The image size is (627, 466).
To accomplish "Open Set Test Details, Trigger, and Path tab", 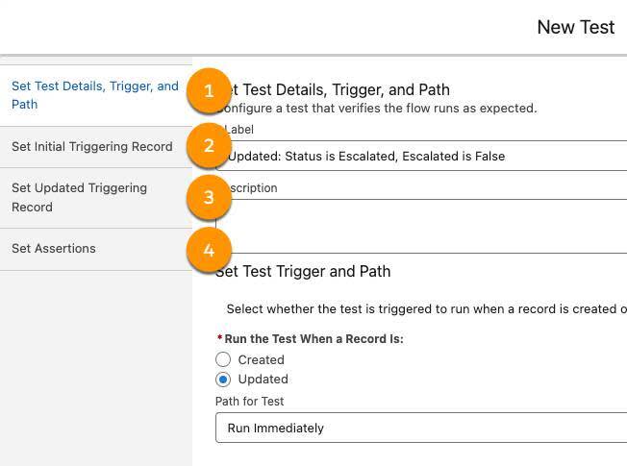I will [94, 94].
